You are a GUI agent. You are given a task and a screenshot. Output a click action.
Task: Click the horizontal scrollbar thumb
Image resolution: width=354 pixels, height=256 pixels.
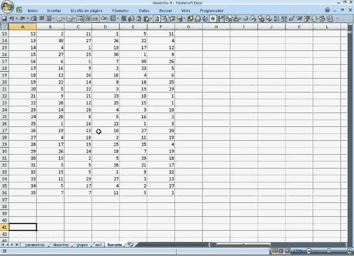click(x=243, y=245)
